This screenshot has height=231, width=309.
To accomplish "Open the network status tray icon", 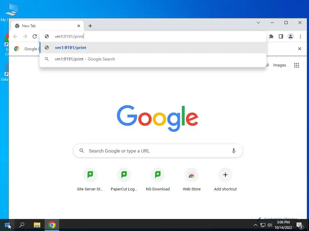I will pos(263,225).
